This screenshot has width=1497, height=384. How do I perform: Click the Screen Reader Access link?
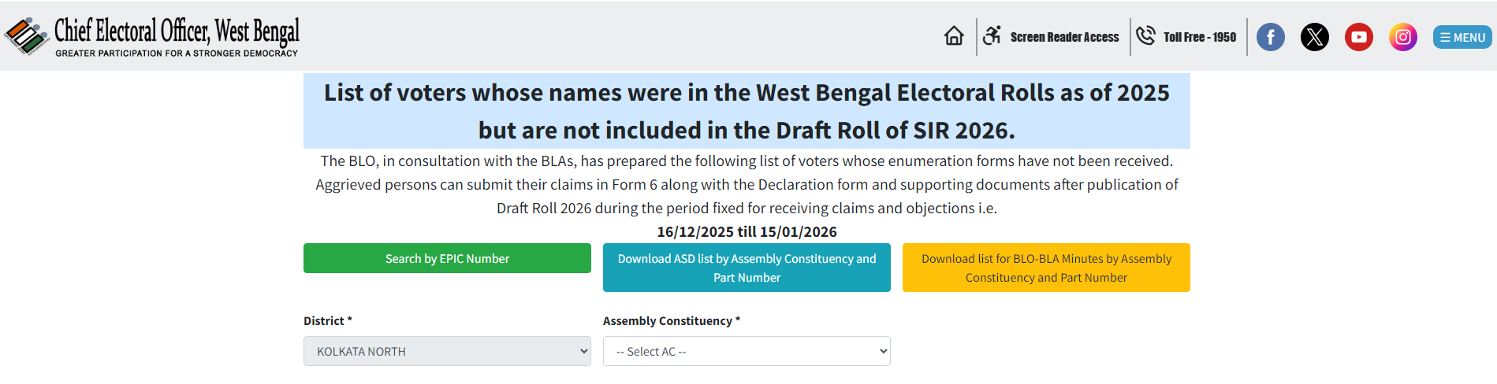[x=1064, y=37]
